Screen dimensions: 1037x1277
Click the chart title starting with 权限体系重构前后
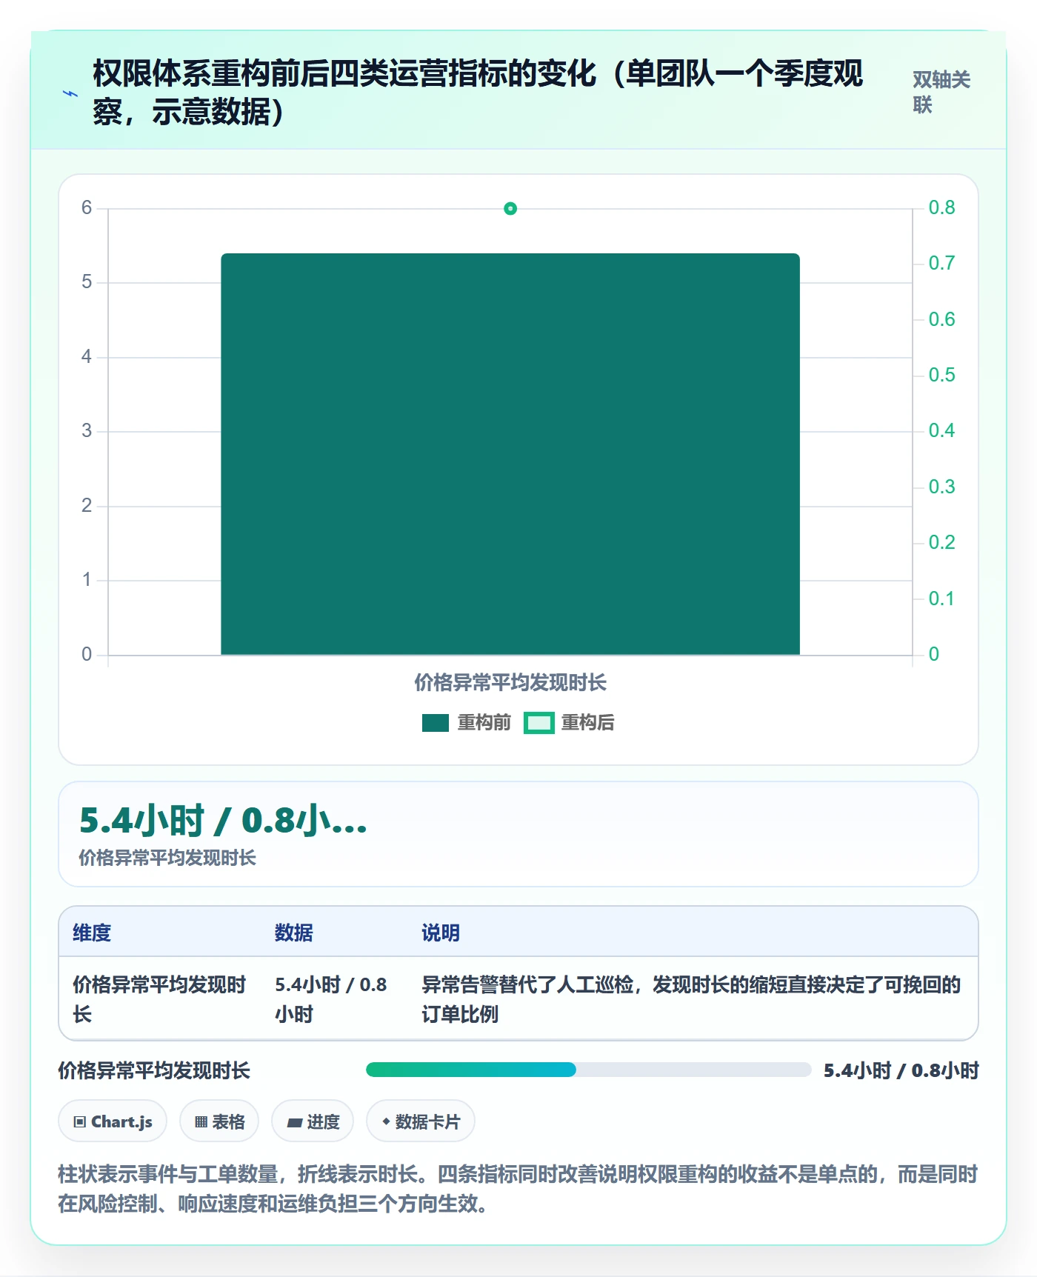click(478, 93)
